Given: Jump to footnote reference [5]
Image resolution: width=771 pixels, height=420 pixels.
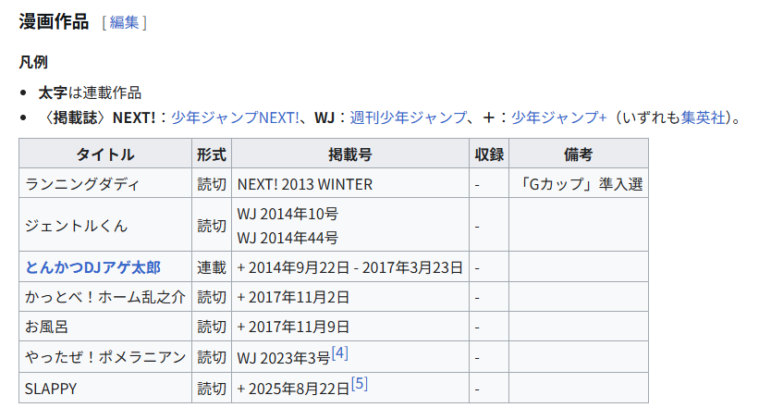Looking at the screenshot, I should (x=360, y=384).
